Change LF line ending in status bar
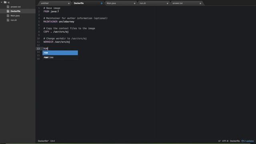The width and height of the screenshot is (256, 144). pyautogui.click(x=219, y=141)
